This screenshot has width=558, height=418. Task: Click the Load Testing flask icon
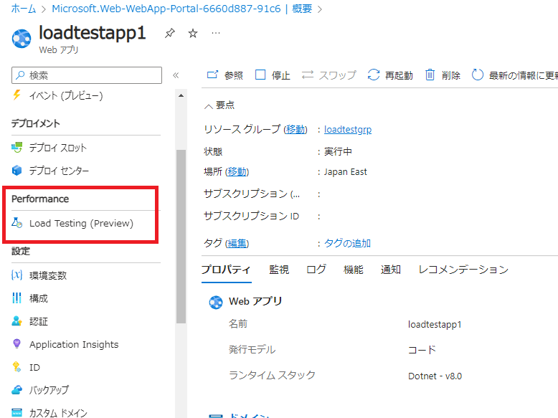(16, 223)
